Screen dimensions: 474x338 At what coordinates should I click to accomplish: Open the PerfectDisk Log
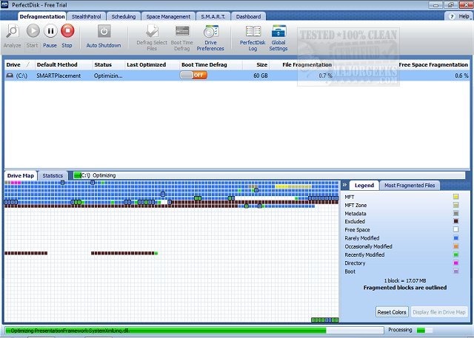click(x=253, y=32)
